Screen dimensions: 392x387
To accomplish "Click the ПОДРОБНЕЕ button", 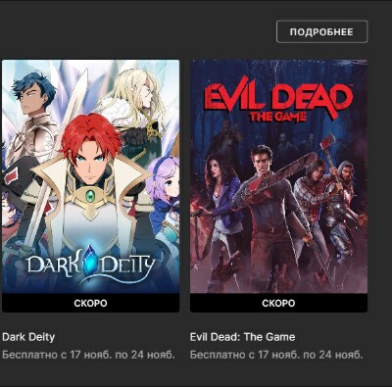I will [x=321, y=31].
